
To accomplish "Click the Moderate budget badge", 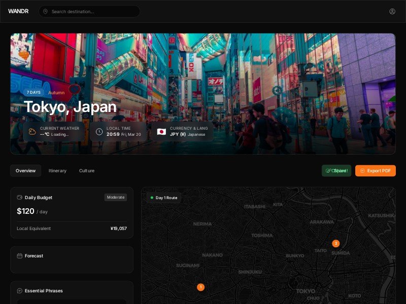I will 116,197.
